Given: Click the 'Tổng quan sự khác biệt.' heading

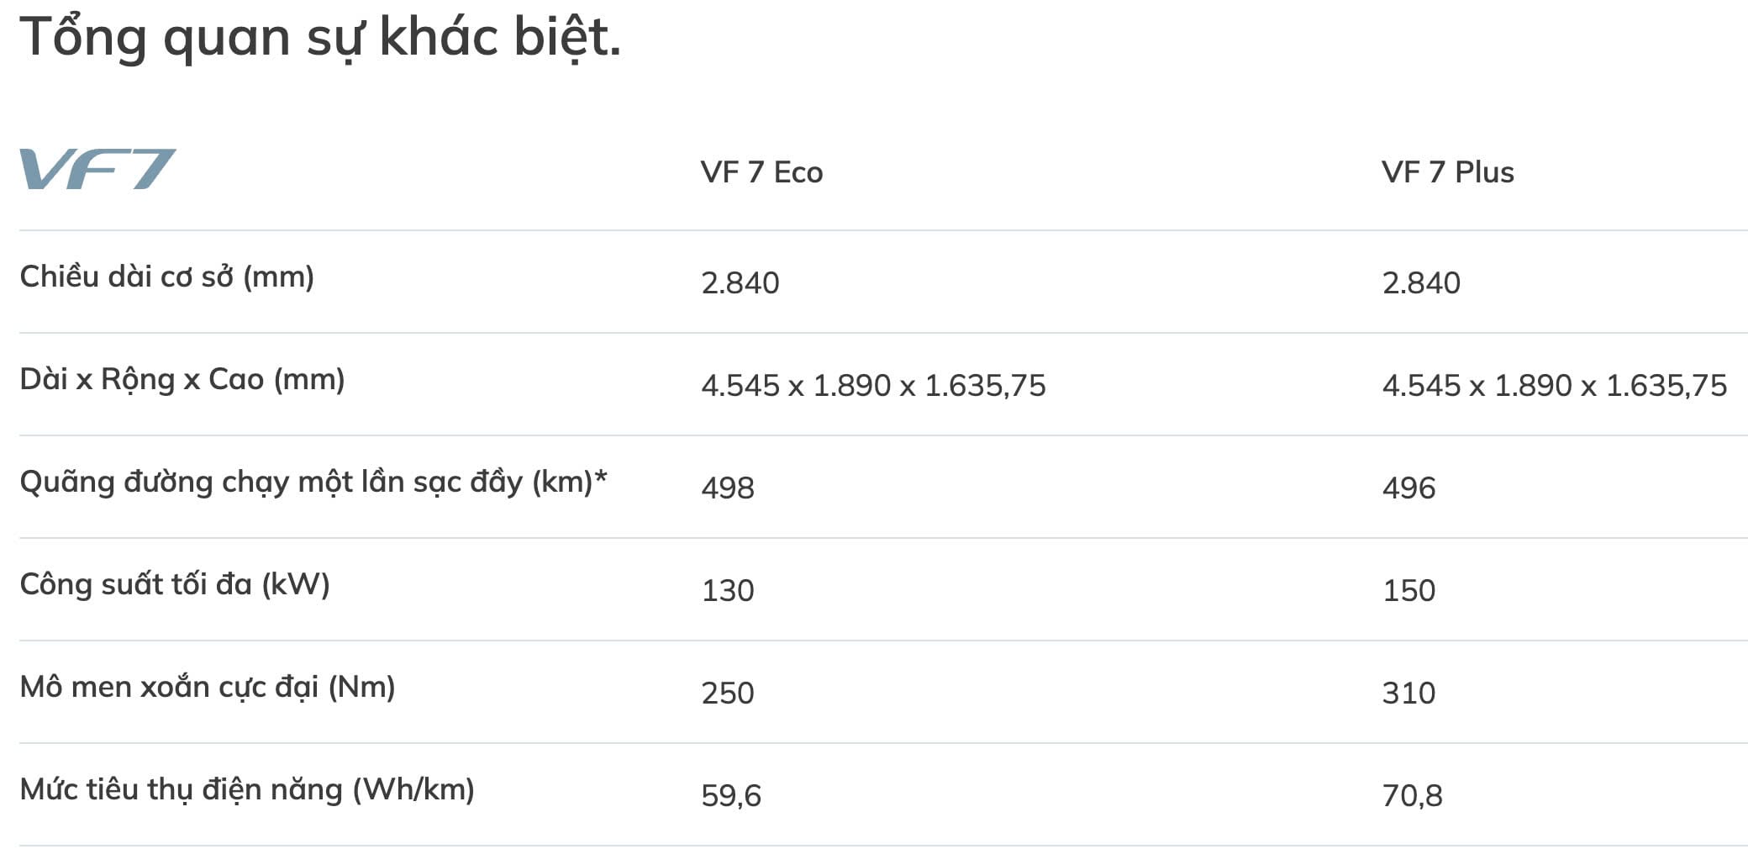Looking at the screenshot, I should (320, 38).
